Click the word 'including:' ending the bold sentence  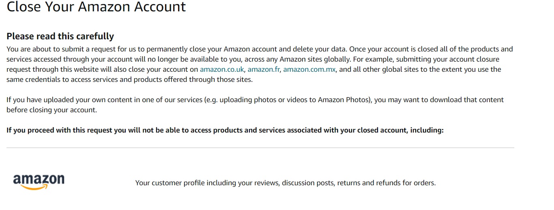(427, 130)
